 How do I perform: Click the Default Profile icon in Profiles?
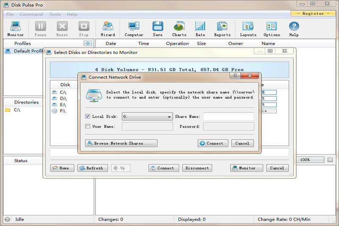pos(8,51)
